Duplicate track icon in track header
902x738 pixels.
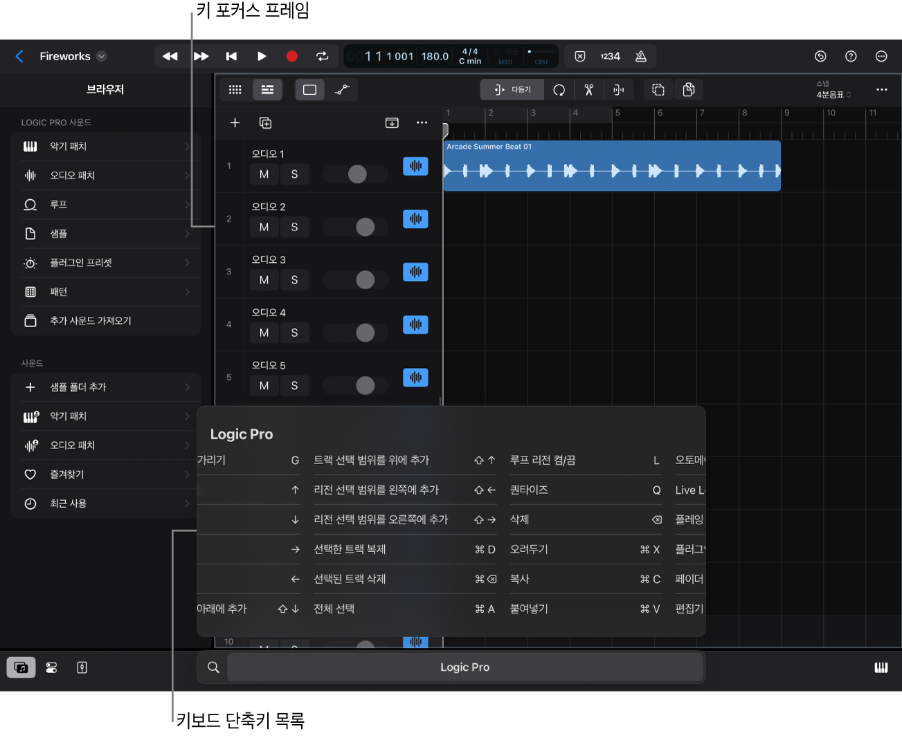pyautogui.click(x=265, y=123)
